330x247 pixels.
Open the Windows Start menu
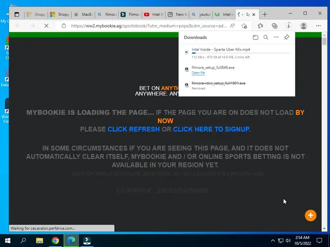[8, 241]
